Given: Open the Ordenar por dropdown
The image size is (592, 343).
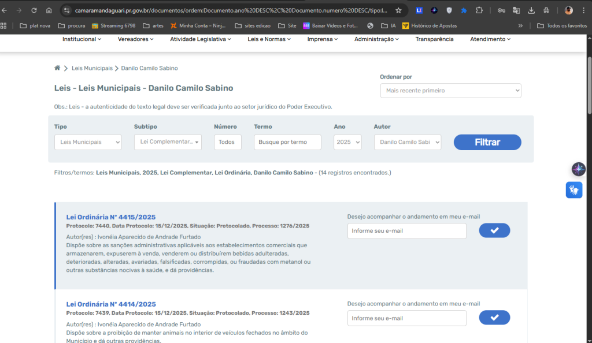Looking at the screenshot, I should (450, 91).
